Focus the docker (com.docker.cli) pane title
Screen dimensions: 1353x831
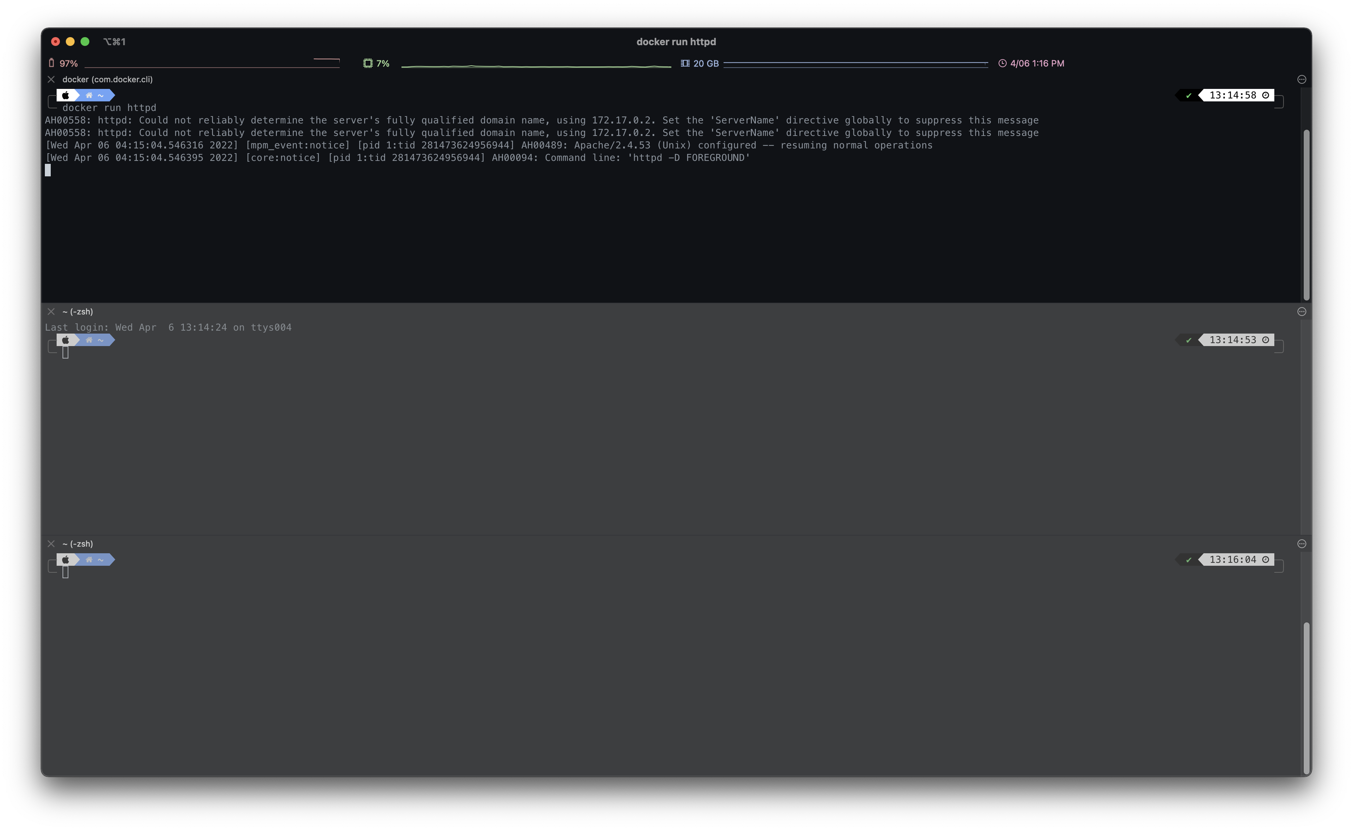coord(107,79)
